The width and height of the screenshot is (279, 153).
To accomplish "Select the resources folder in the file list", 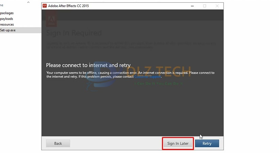I will [7, 24].
